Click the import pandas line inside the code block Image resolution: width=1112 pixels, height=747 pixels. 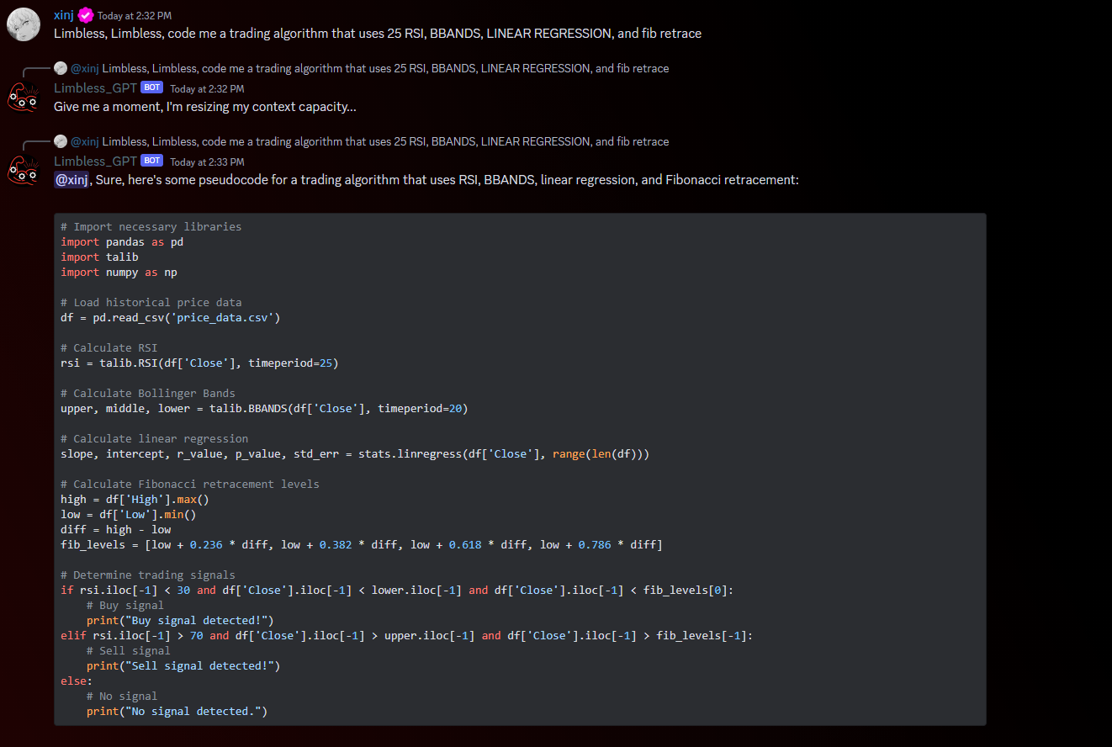point(122,241)
